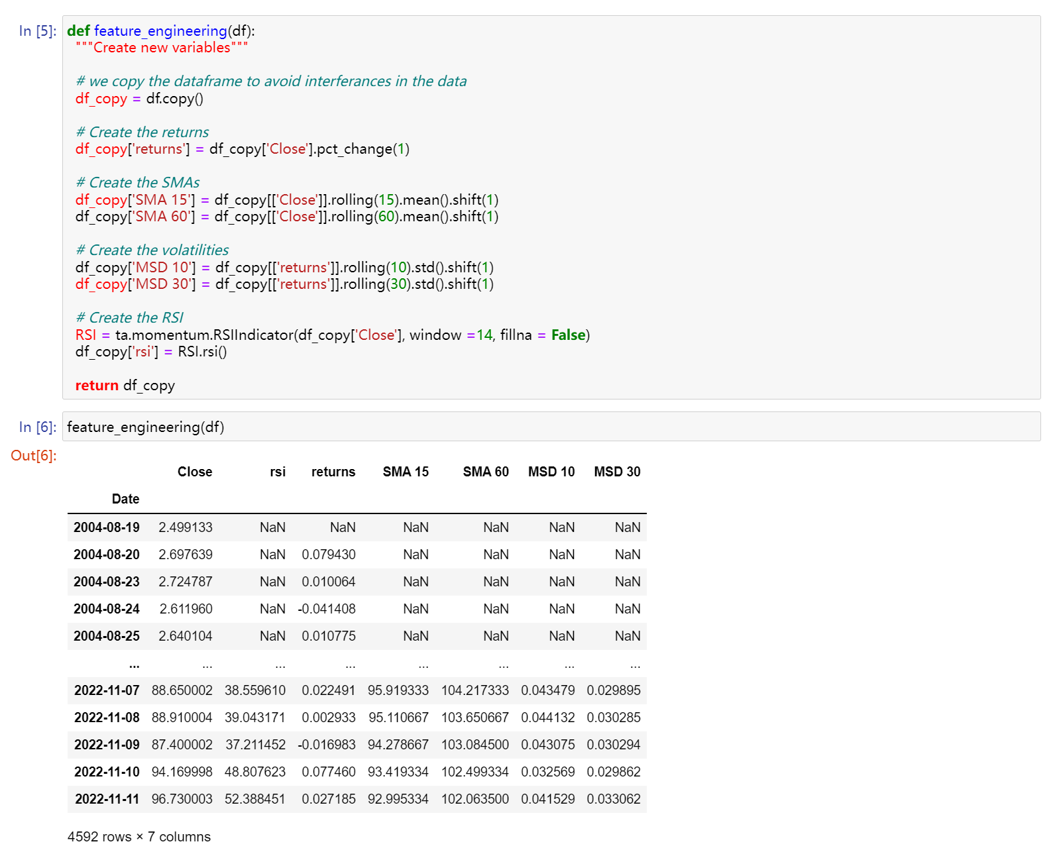Click the Close column header

pyautogui.click(x=195, y=472)
